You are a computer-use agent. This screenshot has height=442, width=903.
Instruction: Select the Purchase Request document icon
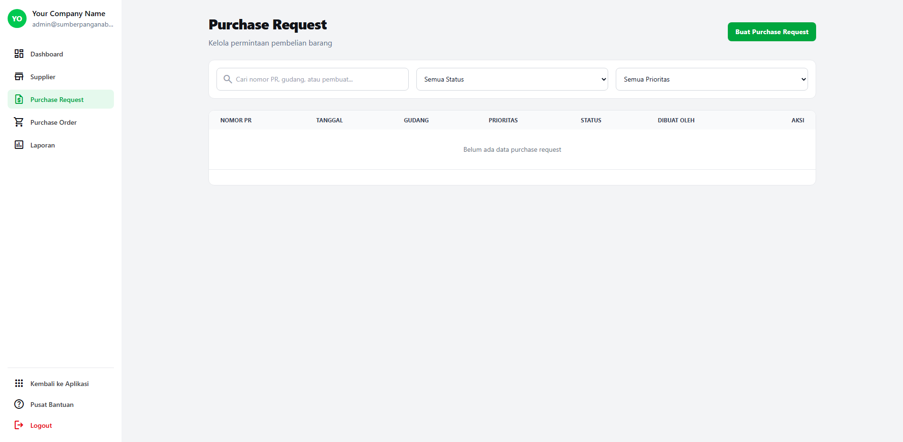(19, 99)
